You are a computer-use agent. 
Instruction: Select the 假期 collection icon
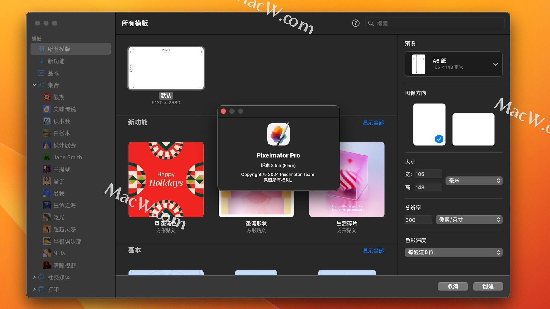(47, 97)
